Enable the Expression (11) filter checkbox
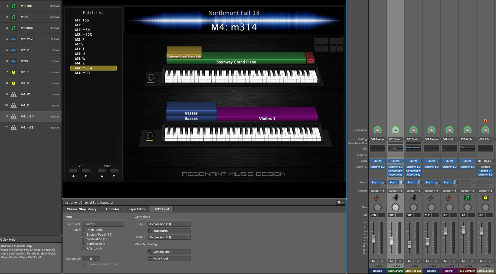 point(84,244)
